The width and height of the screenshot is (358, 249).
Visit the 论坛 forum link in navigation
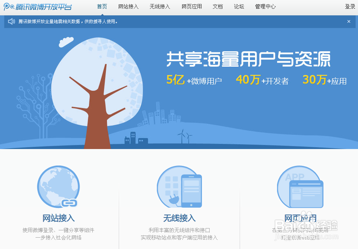point(239,7)
